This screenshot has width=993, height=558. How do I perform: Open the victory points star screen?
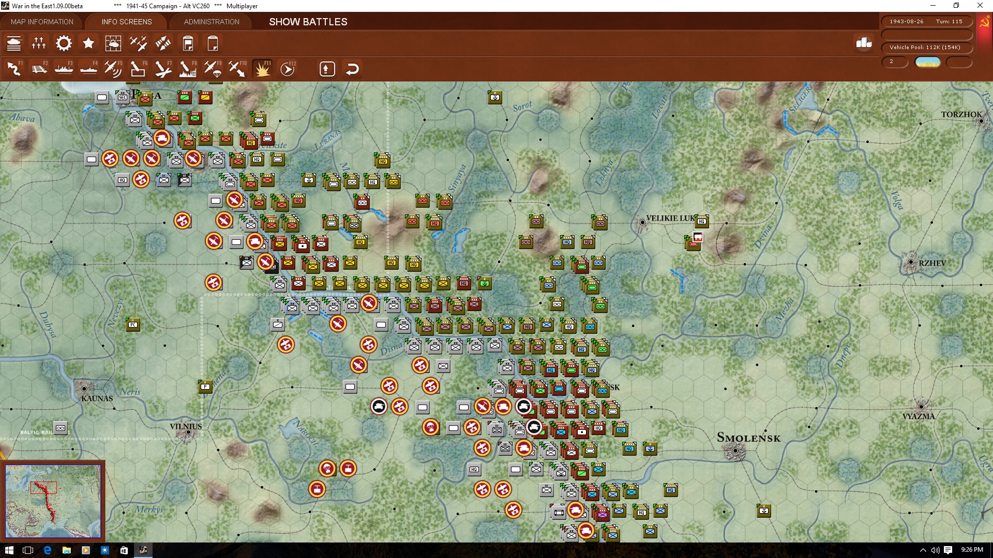(88, 43)
